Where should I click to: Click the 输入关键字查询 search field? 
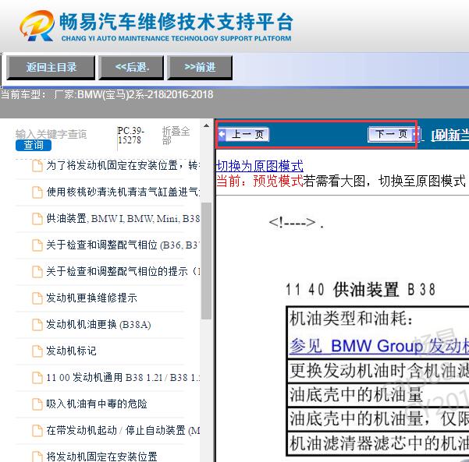pyautogui.click(x=52, y=134)
